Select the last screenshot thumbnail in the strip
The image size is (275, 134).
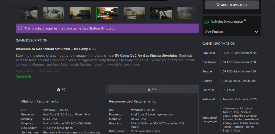tap(186, 13)
